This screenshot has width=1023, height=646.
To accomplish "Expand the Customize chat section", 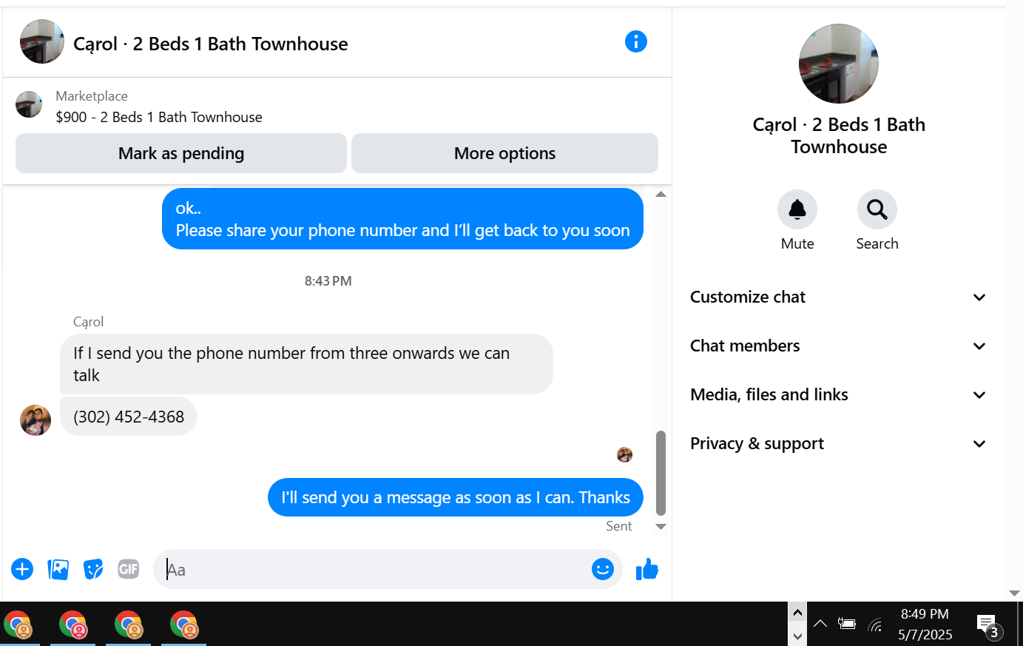I will [839, 297].
